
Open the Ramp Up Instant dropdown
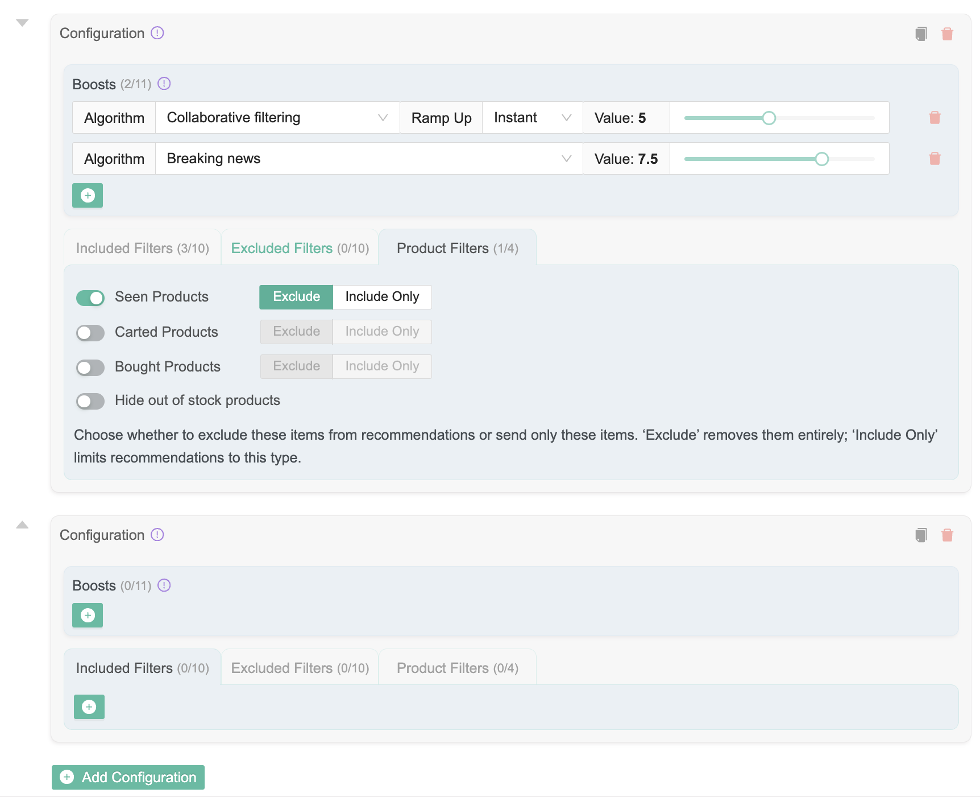[532, 118]
